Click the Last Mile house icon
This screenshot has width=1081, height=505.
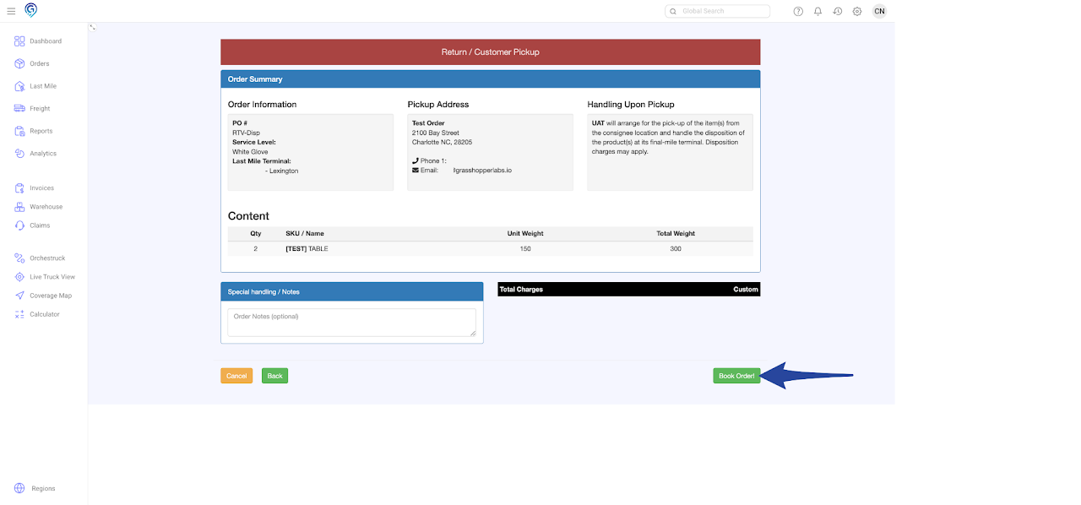point(19,86)
